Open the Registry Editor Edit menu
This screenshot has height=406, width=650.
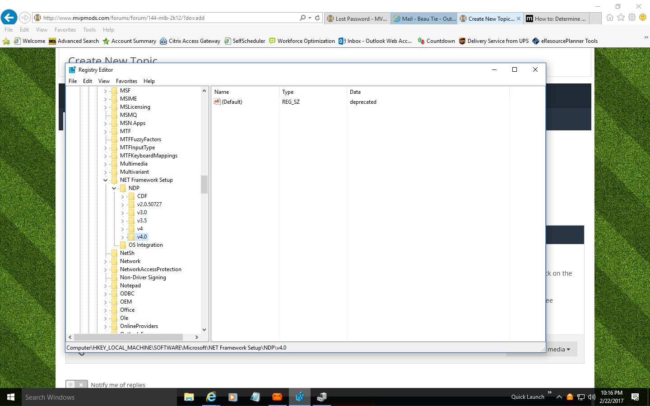[88, 81]
